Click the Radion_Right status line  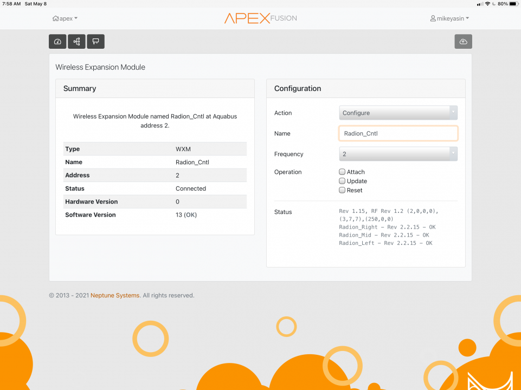[x=387, y=227]
